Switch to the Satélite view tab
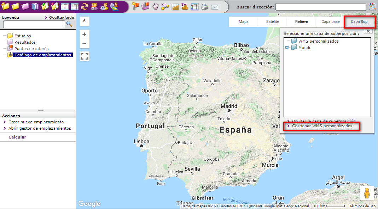The image size is (378, 209). click(272, 21)
